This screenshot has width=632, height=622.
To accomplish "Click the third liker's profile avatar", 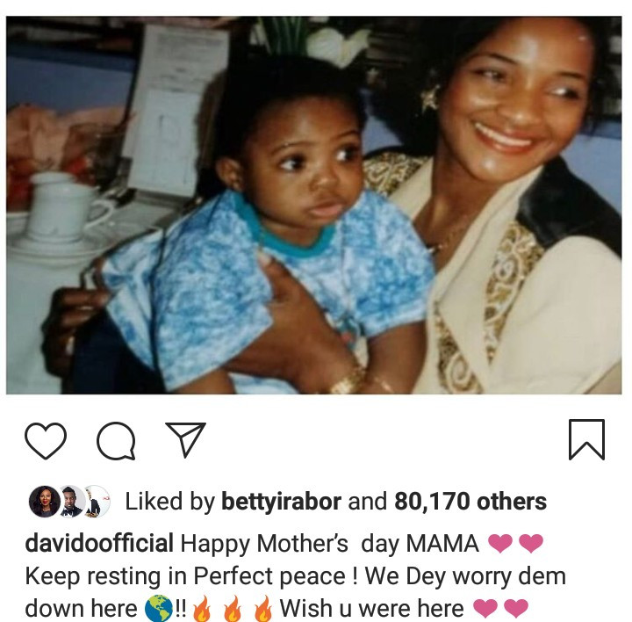I will click(x=95, y=502).
